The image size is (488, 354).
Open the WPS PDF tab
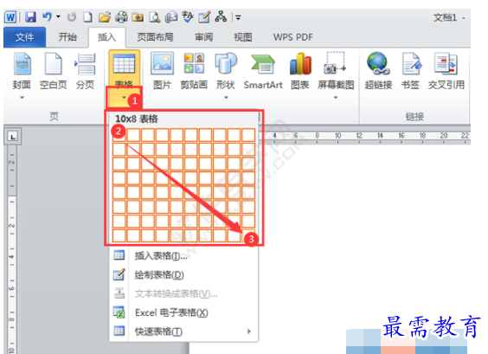point(292,37)
